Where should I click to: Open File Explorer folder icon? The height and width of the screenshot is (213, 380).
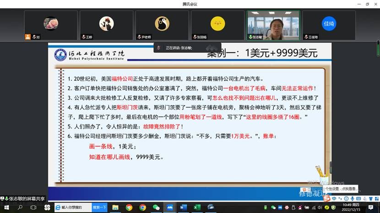click(115, 208)
